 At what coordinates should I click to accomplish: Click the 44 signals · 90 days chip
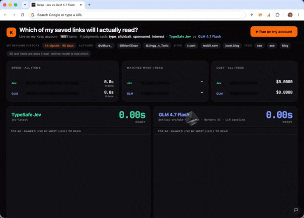(59, 46)
